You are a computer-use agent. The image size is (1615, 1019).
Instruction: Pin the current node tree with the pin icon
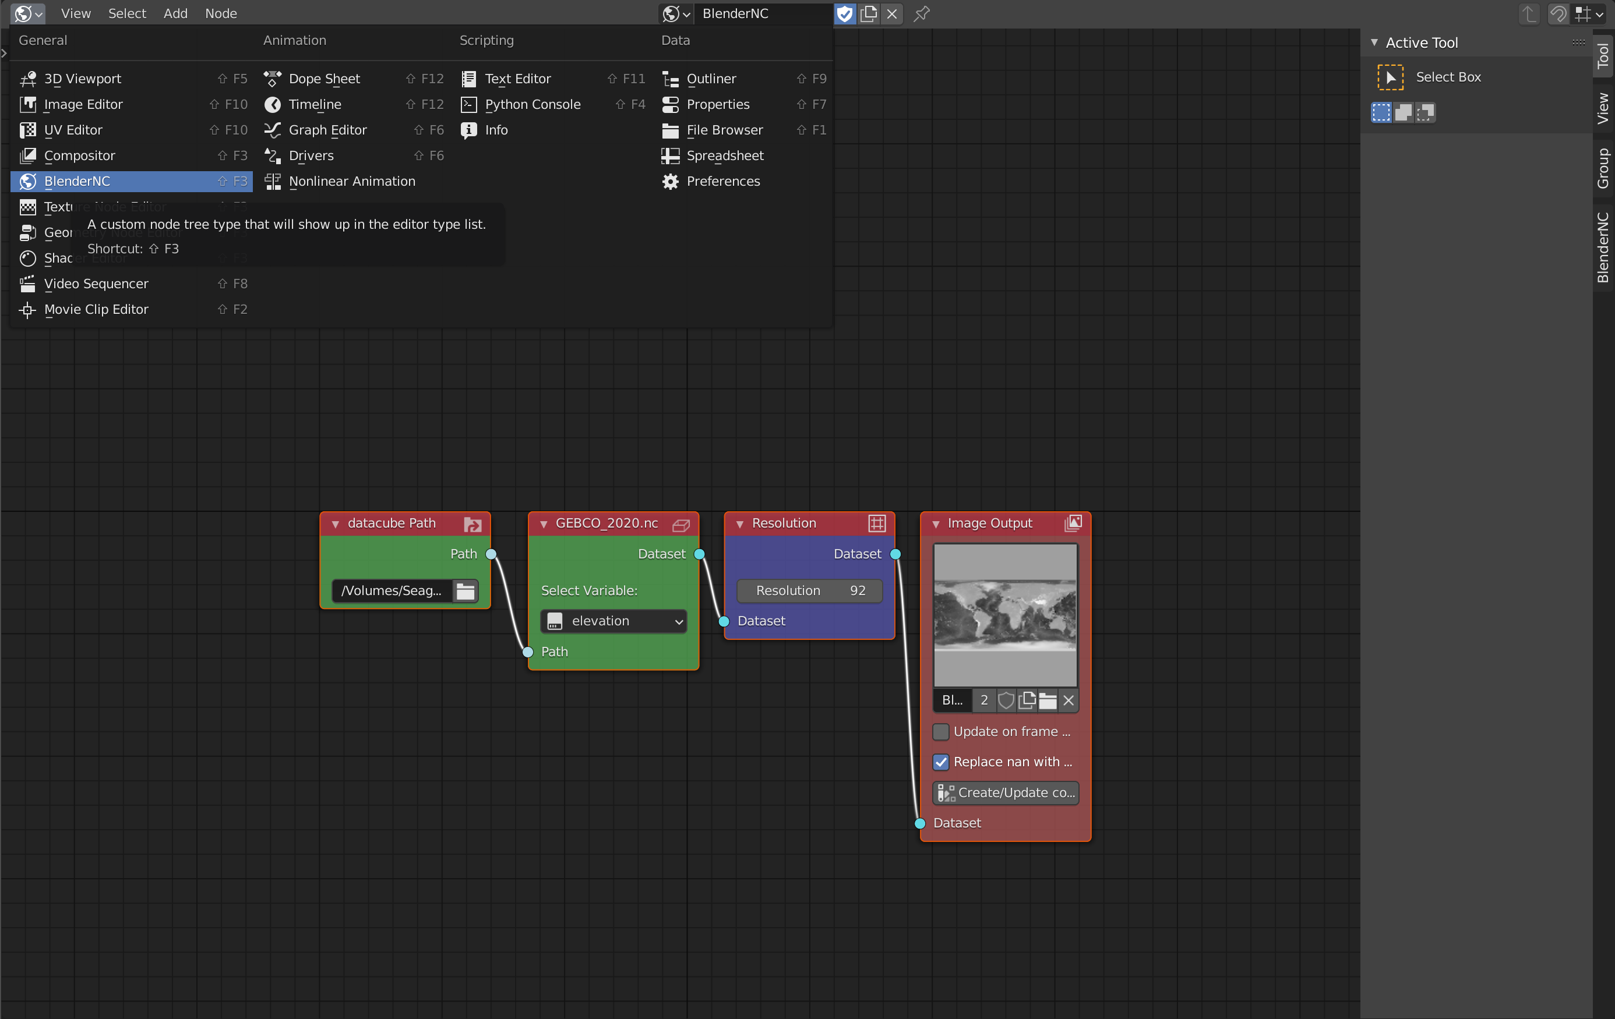[x=922, y=14]
